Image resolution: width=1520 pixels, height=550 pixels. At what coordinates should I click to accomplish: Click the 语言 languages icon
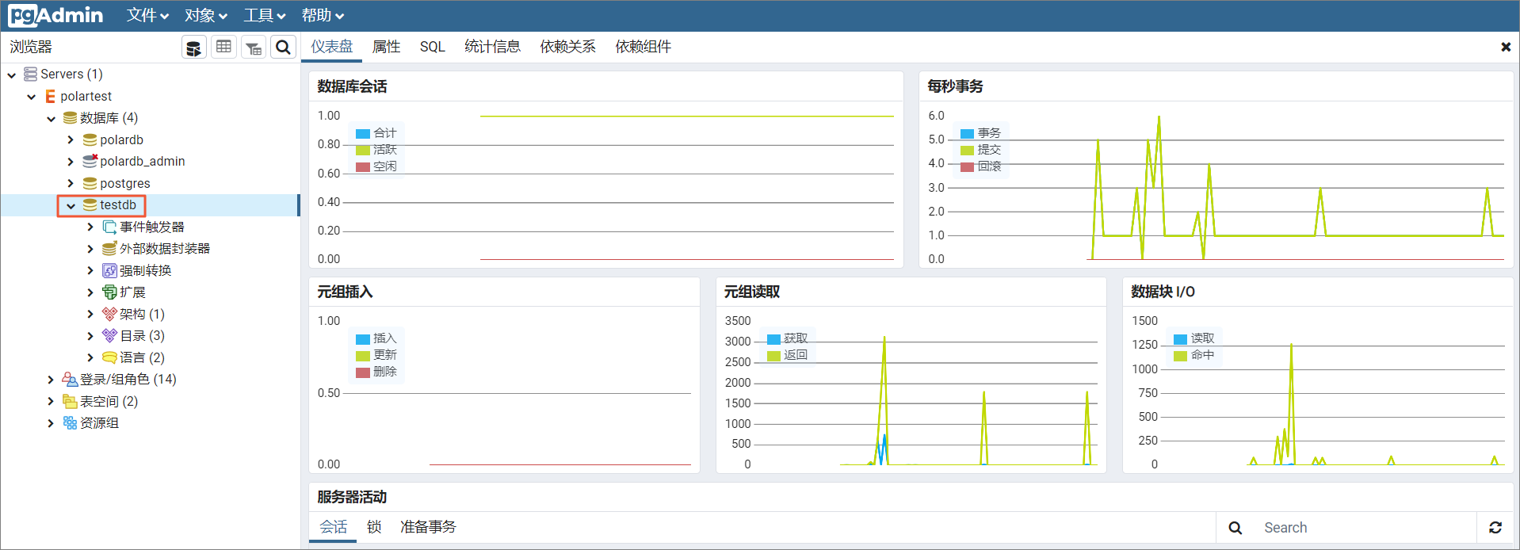(109, 357)
